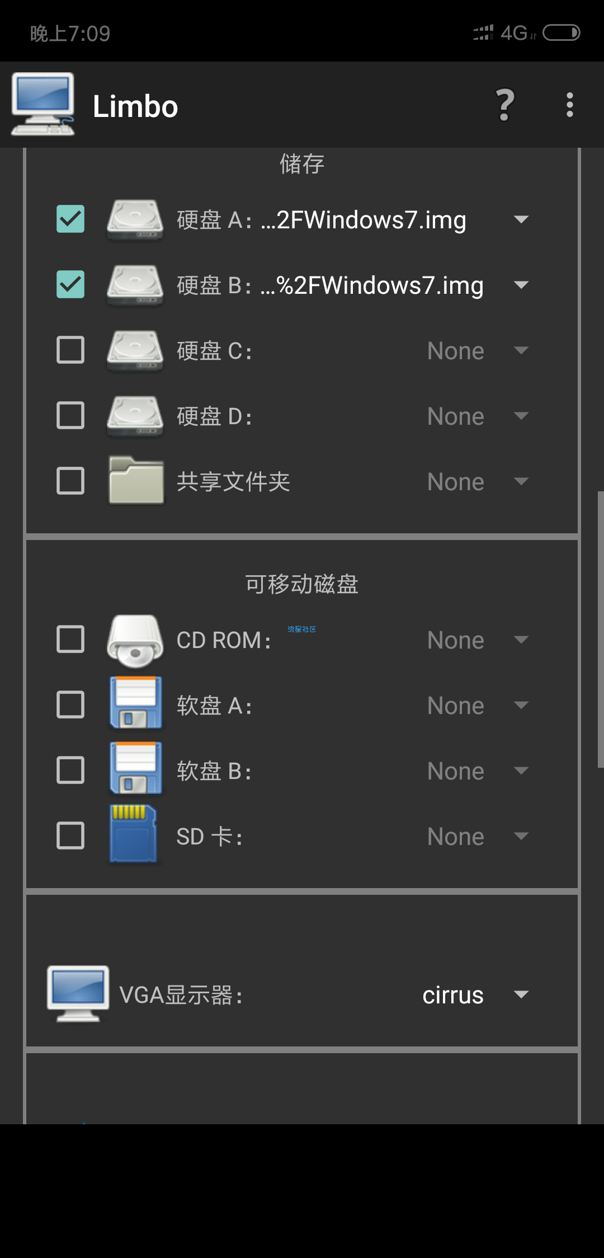
Task: Open the three-dot overflow menu
Action: point(569,105)
